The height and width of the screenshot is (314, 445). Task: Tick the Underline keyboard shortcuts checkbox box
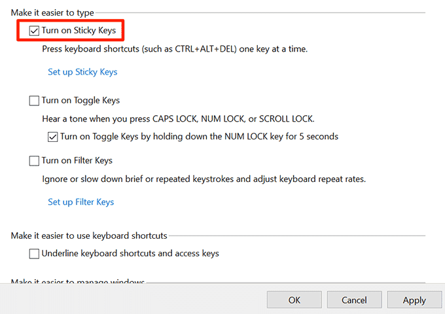click(34, 253)
